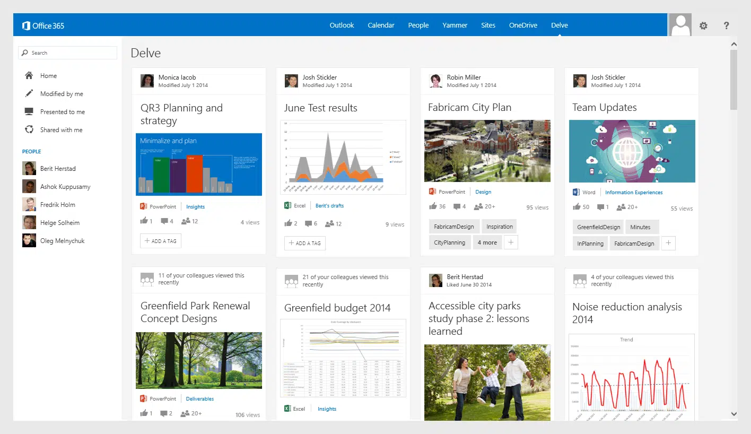The height and width of the screenshot is (434, 751).
Task: Add a tag to June Test results
Action: [x=305, y=243]
